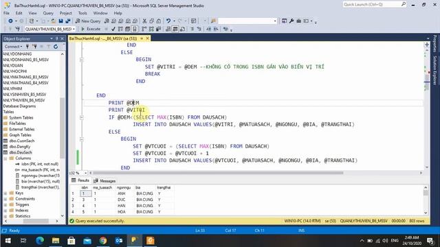Image resolution: width=440 pixels, height=247 pixels.
Task: Click the ngonngu column header in results
Action: coord(124,187)
